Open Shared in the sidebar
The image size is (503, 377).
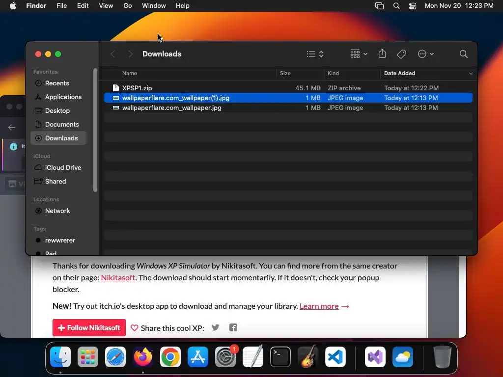pyautogui.click(x=59, y=182)
